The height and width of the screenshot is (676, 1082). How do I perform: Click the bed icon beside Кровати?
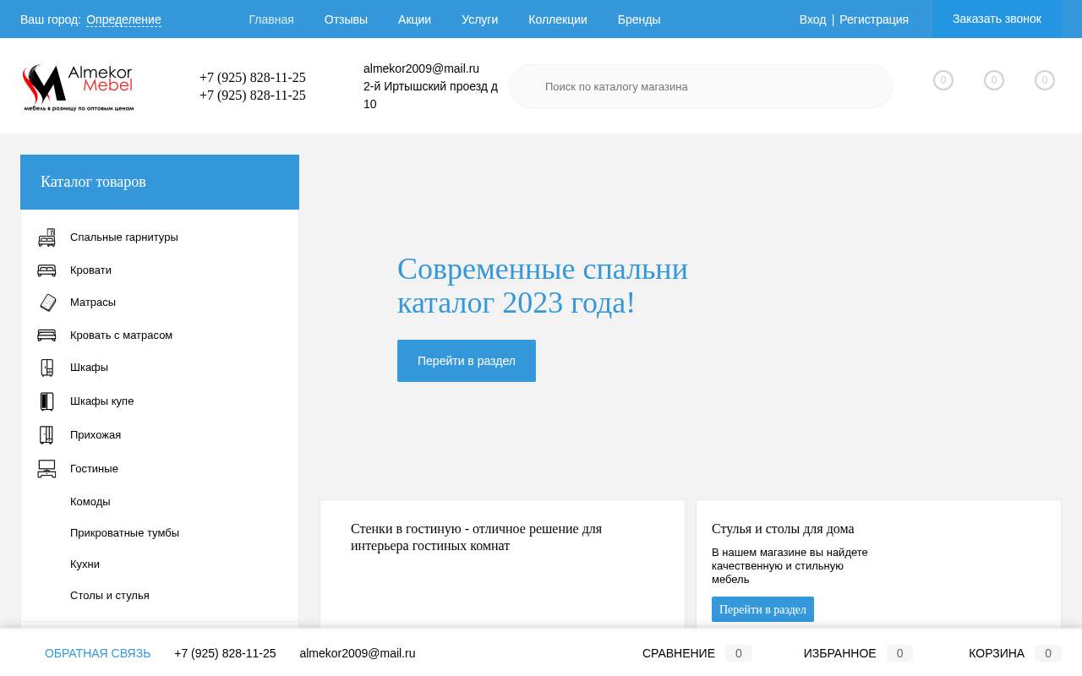click(x=46, y=270)
